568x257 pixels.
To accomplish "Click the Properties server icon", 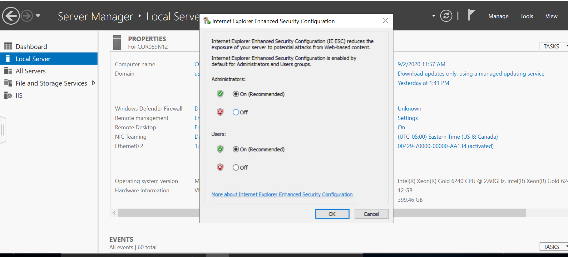I will (x=117, y=42).
